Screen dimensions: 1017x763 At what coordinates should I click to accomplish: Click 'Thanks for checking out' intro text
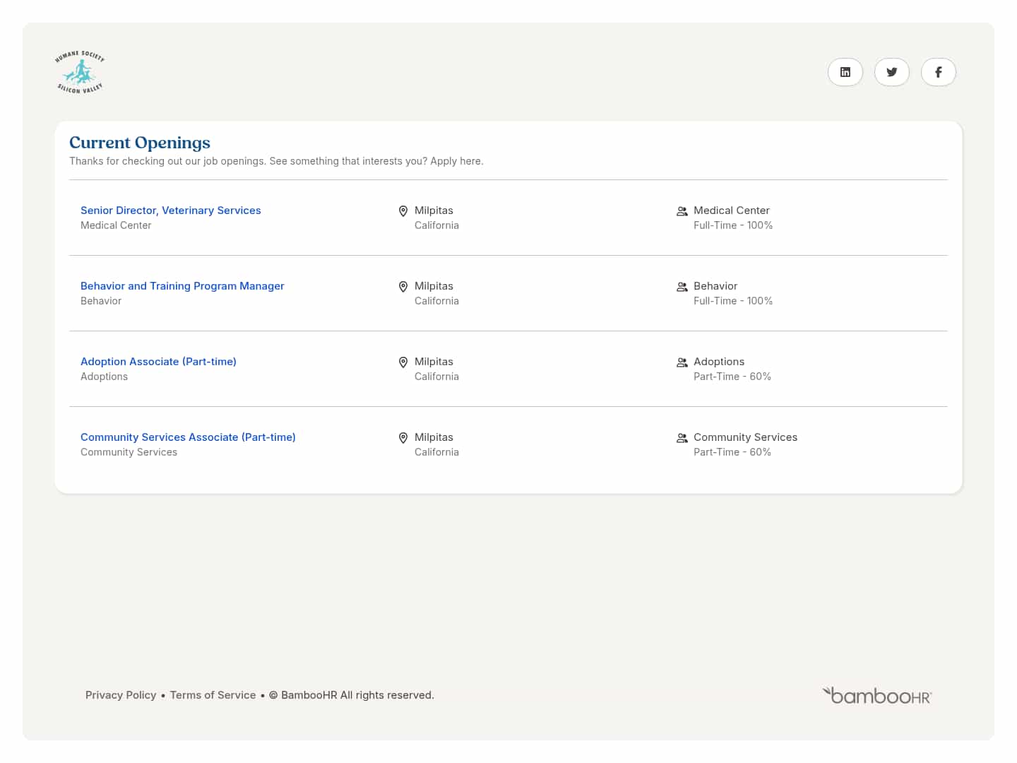tap(276, 161)
